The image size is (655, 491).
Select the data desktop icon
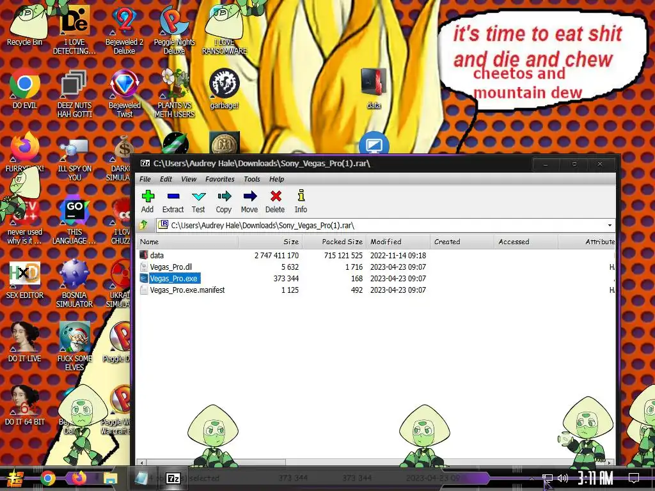pos(374,88)
